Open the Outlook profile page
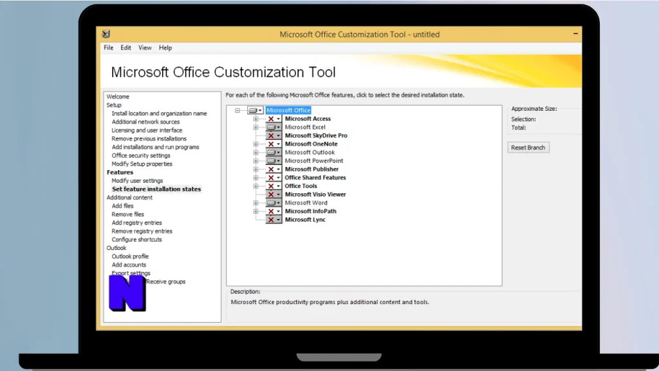Image resolution: width=659 pixels, height=371 pixels. (130, 256)
